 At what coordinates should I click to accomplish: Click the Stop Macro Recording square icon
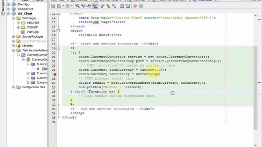pos(141,6)
